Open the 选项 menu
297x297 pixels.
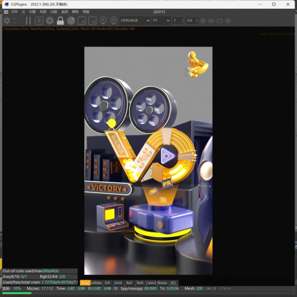[x=64, y=11]
